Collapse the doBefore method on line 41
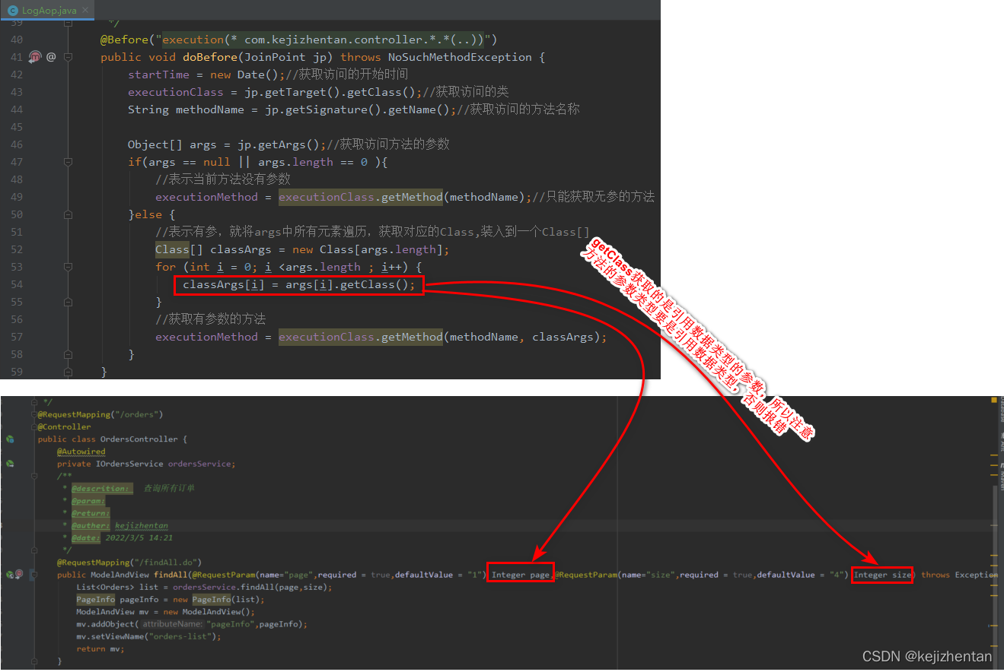 (x=68, y=57)
